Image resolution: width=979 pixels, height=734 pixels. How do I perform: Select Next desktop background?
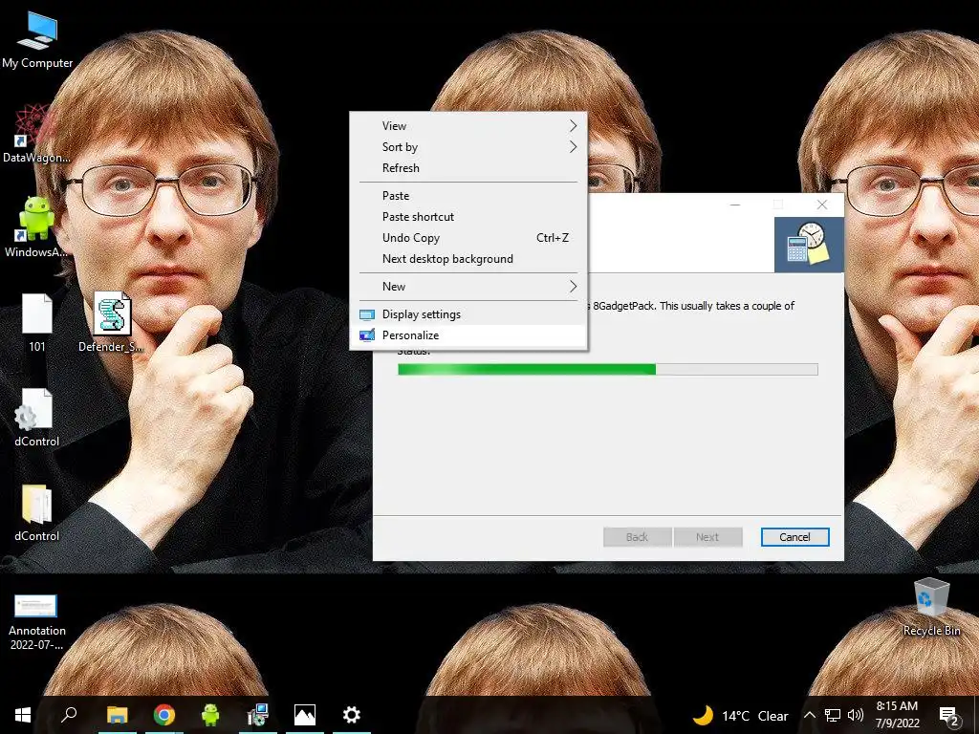tap(468, 259)
